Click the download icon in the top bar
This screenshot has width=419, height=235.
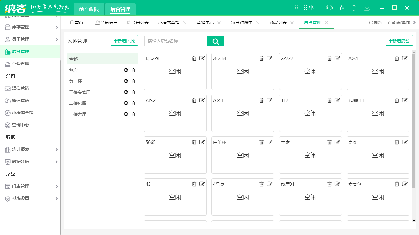pyautogui.click(x=367, y=8)
